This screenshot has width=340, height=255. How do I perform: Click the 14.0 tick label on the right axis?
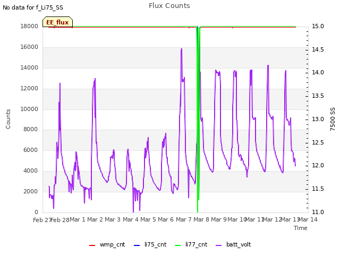[x=318, y=72]
